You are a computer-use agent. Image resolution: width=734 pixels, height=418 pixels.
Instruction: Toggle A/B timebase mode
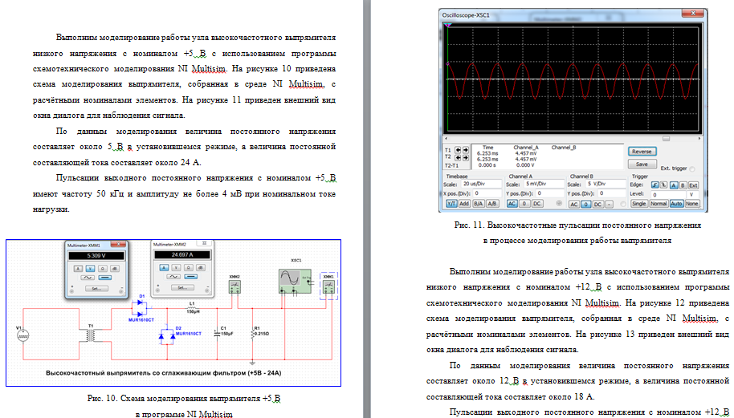(492, 204)
